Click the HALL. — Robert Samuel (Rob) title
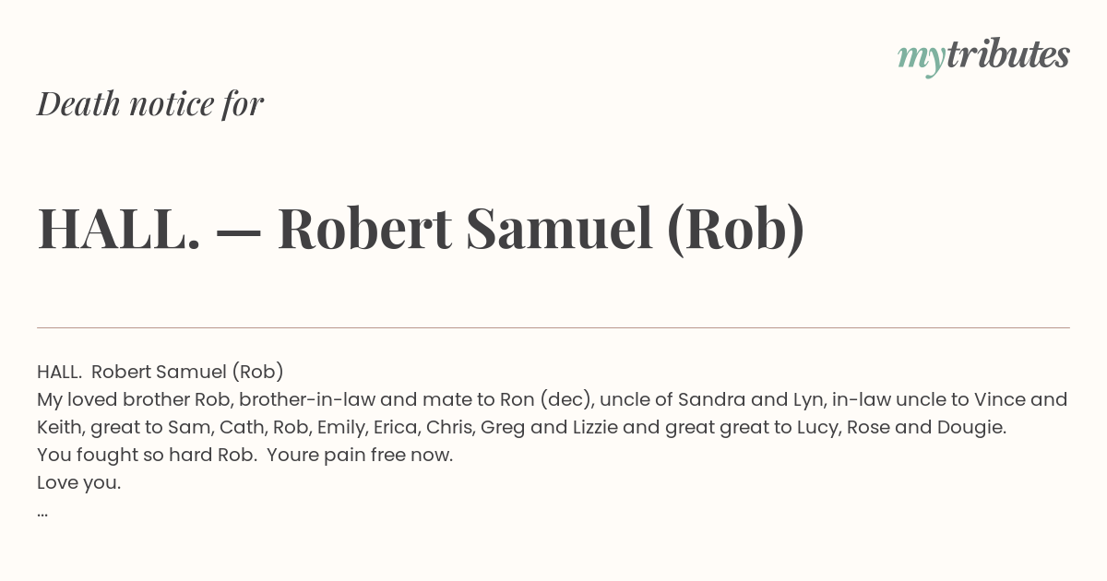Viewport: 1107px width, 581px height. [x=421, y=228]
